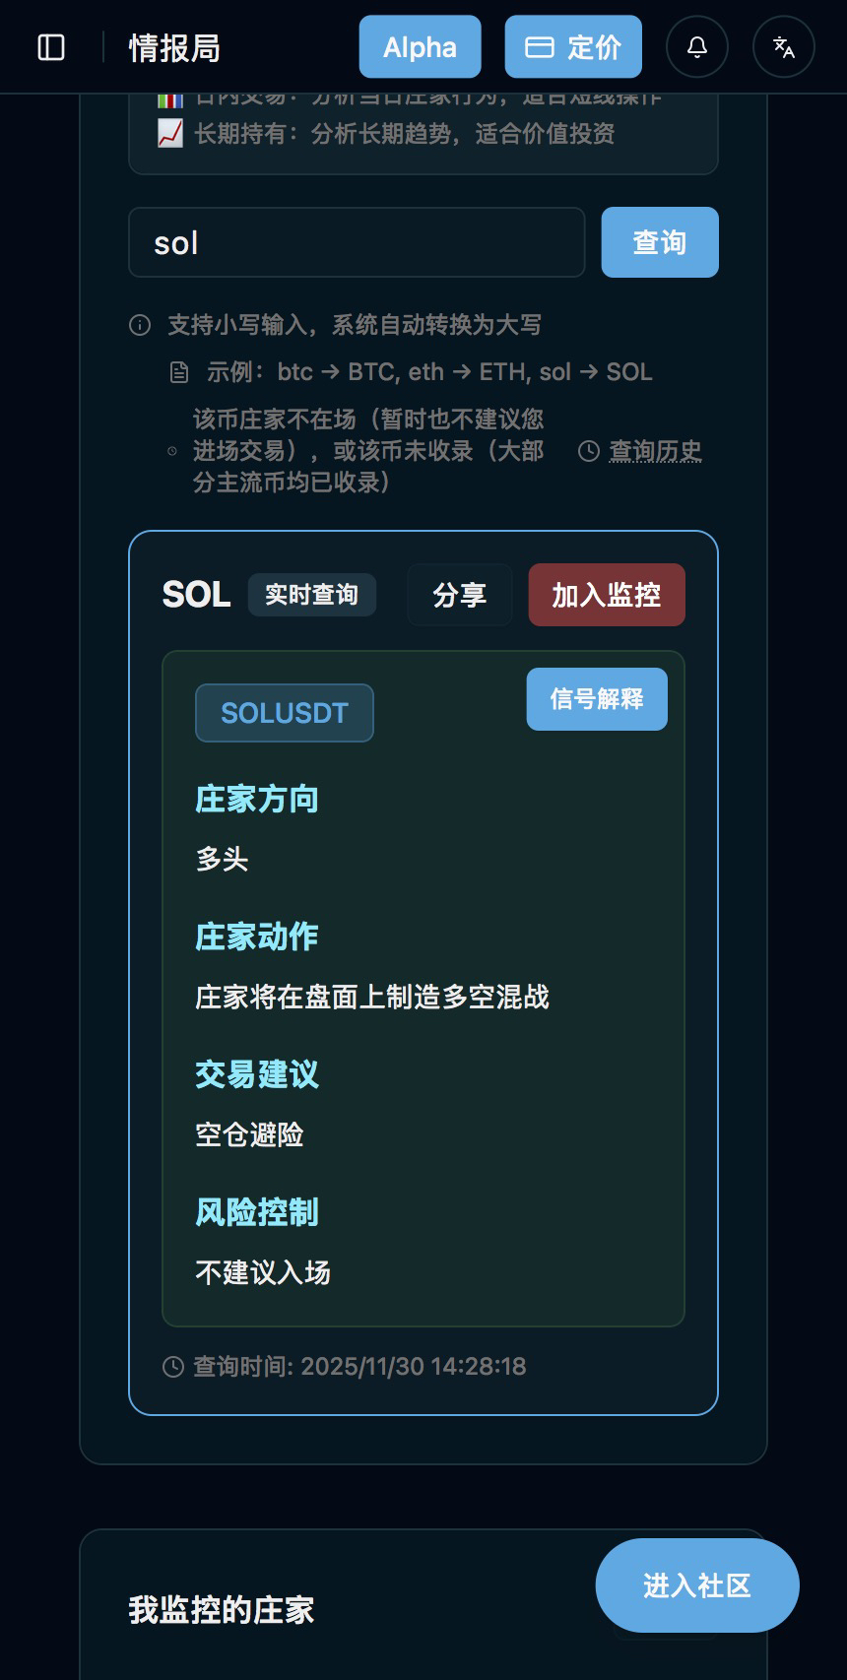
Task: Open the 查询历史 link
Action: click(655, 451)
